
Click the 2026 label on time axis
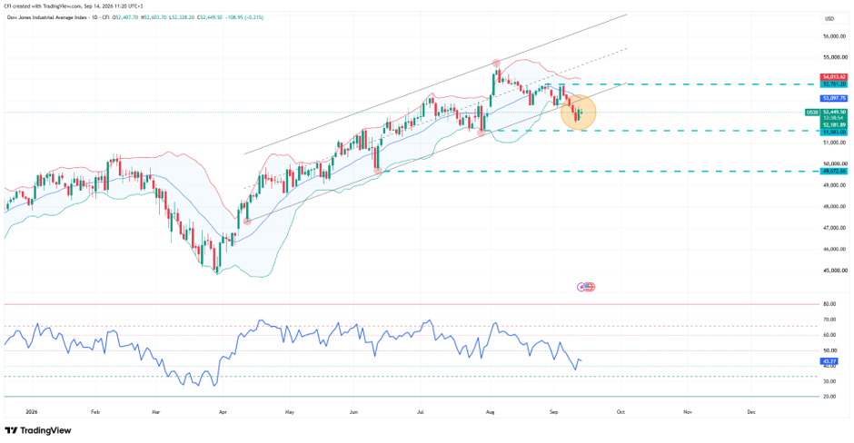[32, 412]
